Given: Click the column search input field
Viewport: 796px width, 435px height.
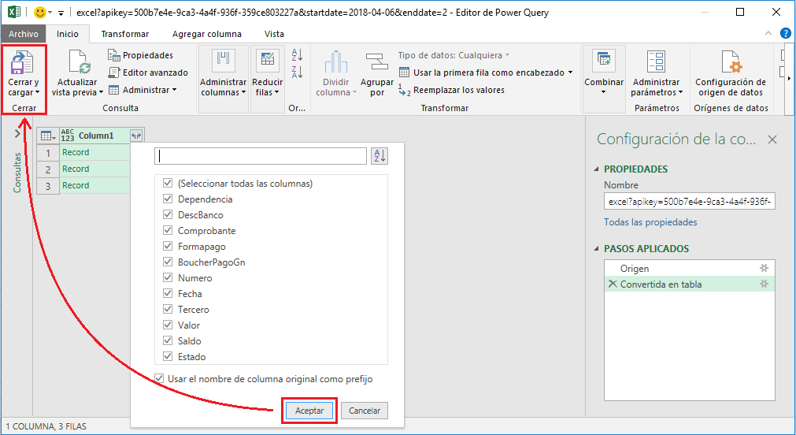Looking at the screenshot, I should click(261, 156).
